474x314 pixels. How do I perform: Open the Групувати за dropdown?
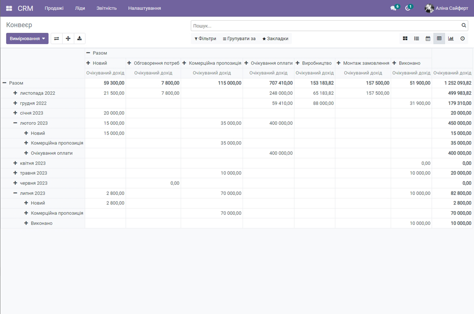point(239,39)
